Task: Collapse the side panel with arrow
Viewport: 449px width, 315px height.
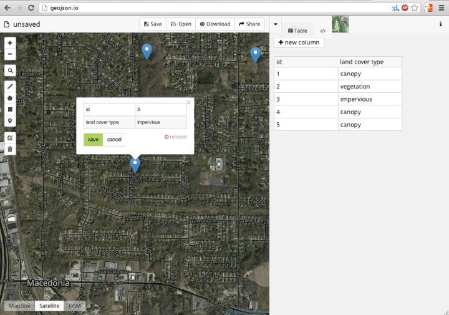Action: tap(276, 24)
